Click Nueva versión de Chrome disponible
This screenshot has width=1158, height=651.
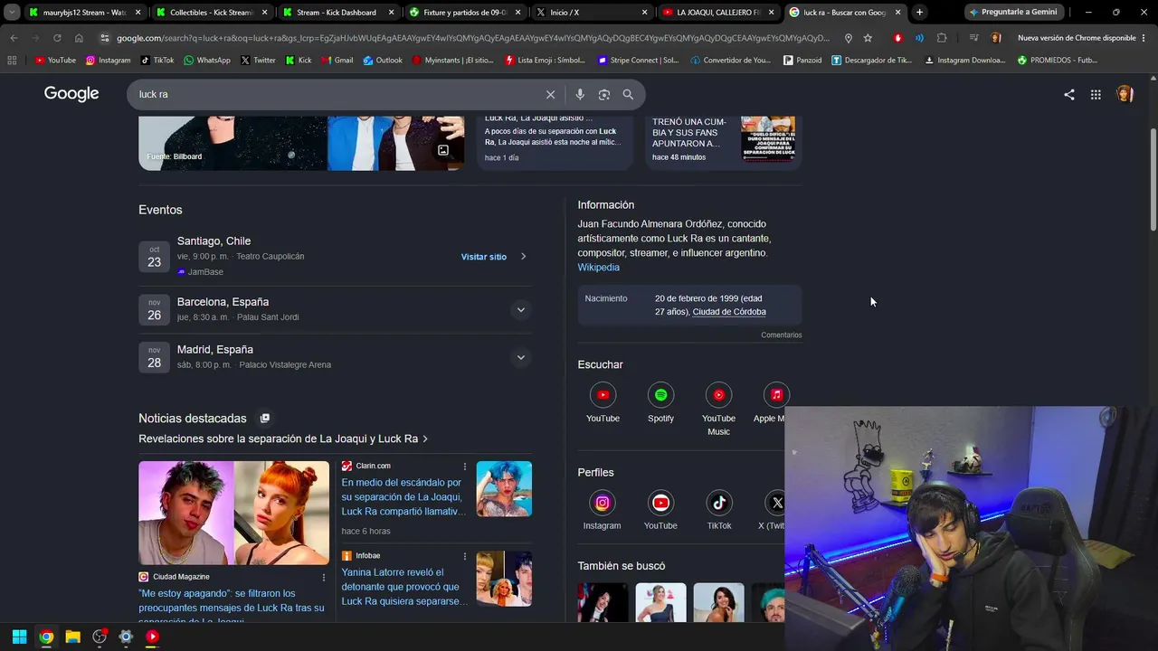pos(1077,38)
